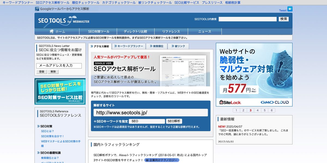The height and width of the screenshot is (163, 327).
Task: Open カテゴリチェックツール top link
Action: click(119, 3)
